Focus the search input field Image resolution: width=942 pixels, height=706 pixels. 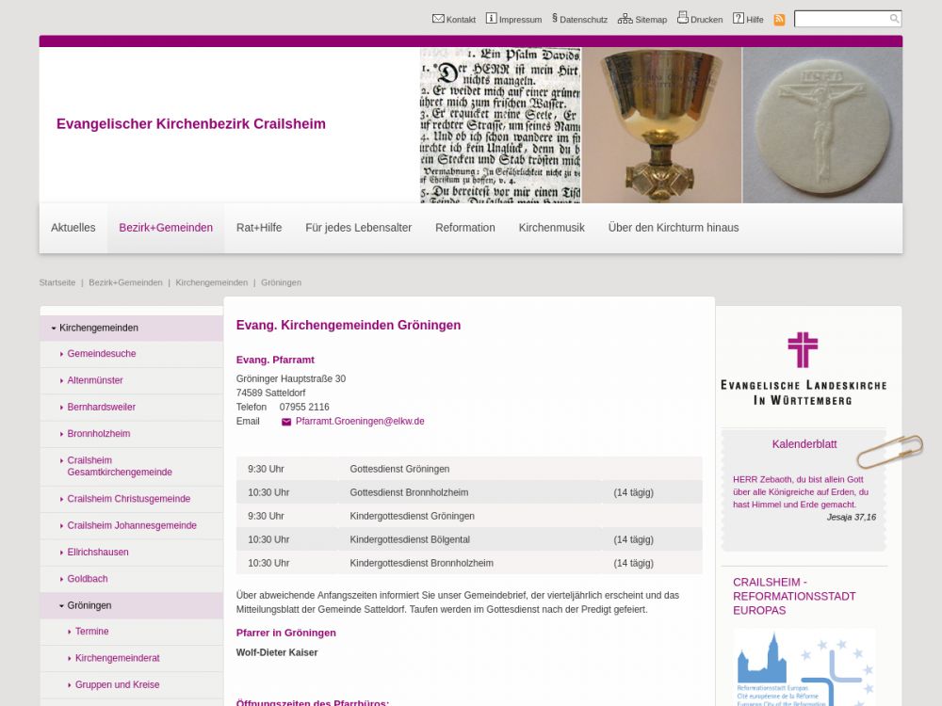tap(840, 19)
